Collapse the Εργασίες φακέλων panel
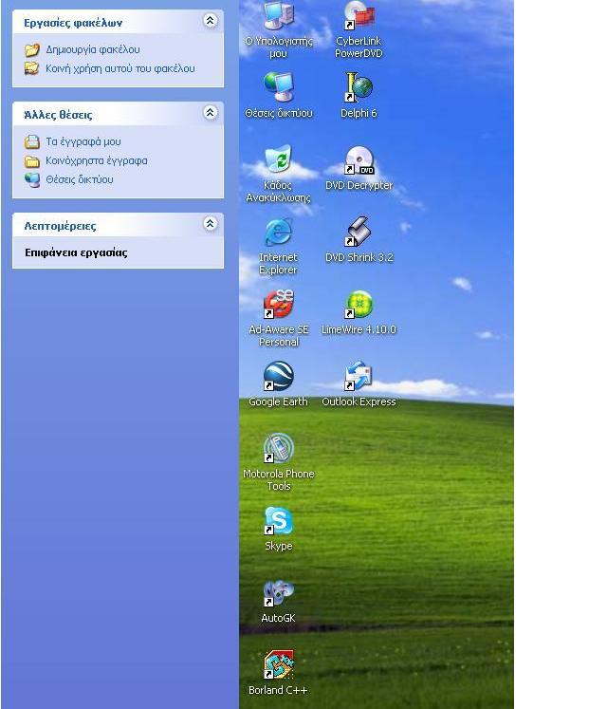This screenshot has width=607, height=709. click(x=211, y=20)
